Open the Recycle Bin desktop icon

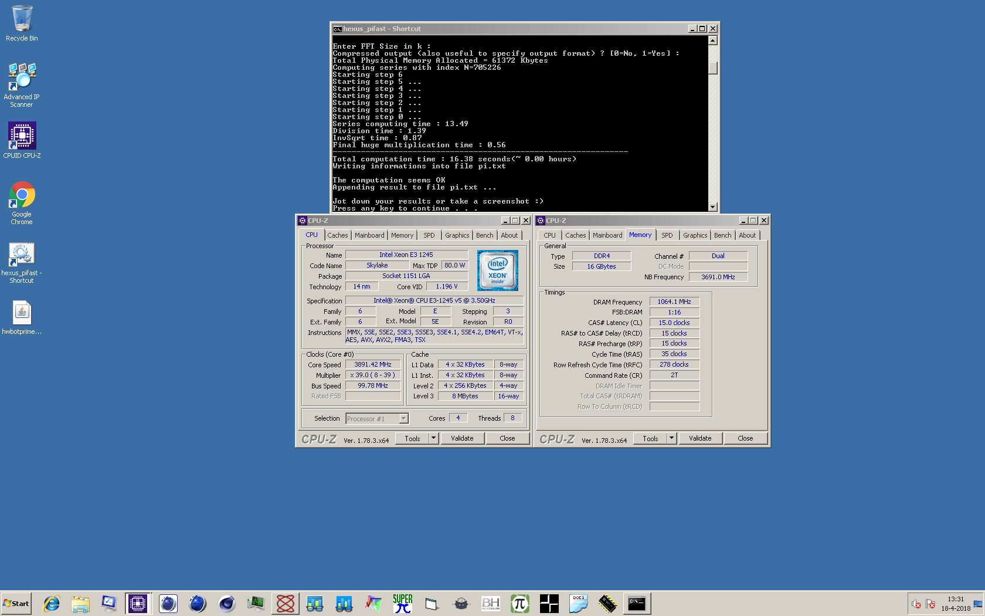(x=22, y=23)
